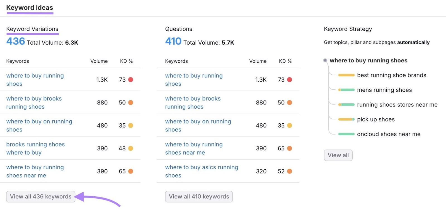
Task: Open 'where to buy asics running shoes' link
Action: 202,171
